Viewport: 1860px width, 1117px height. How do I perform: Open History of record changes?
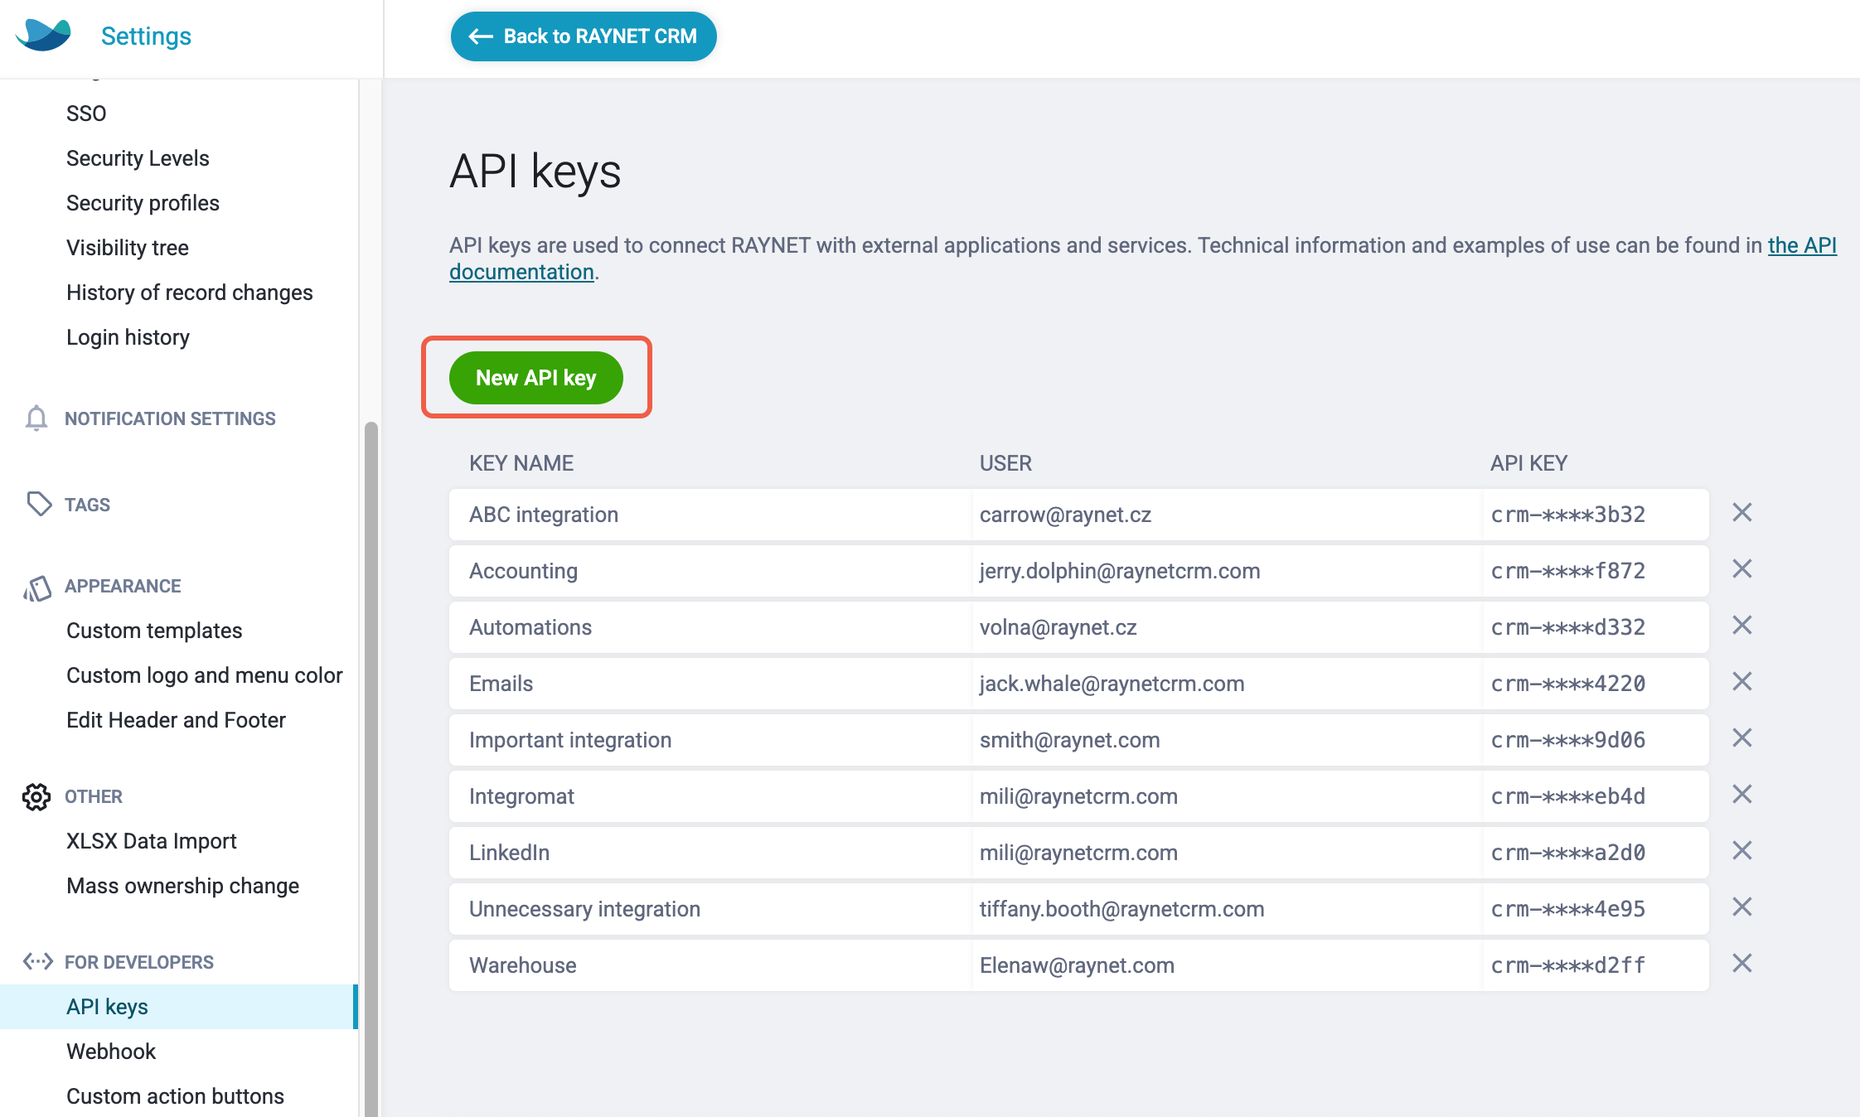click(190, 293)
